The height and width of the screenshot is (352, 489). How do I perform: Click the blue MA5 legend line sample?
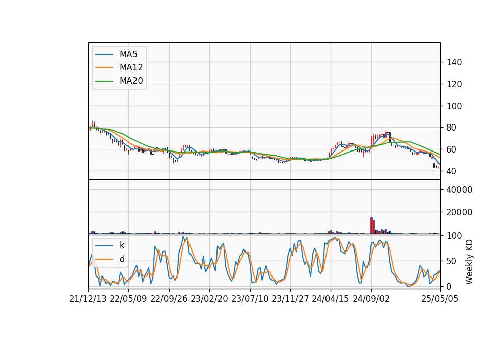pyautogui.click(x=104, y=54)
